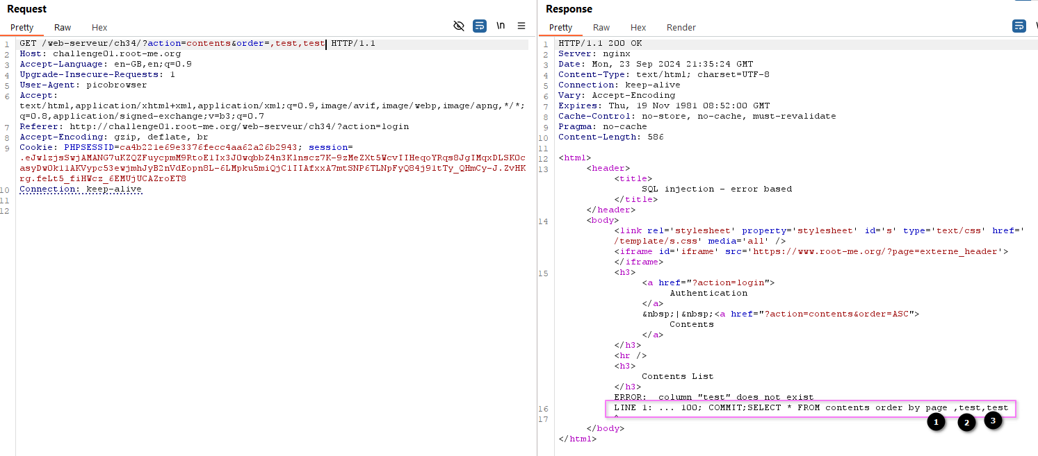
Task: Click the Connection: keep-alive header in Response
Action: point(619,85)
